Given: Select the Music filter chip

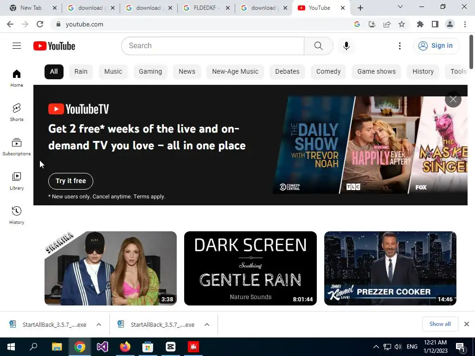Looking at the screenshot, I should (113, 72).
